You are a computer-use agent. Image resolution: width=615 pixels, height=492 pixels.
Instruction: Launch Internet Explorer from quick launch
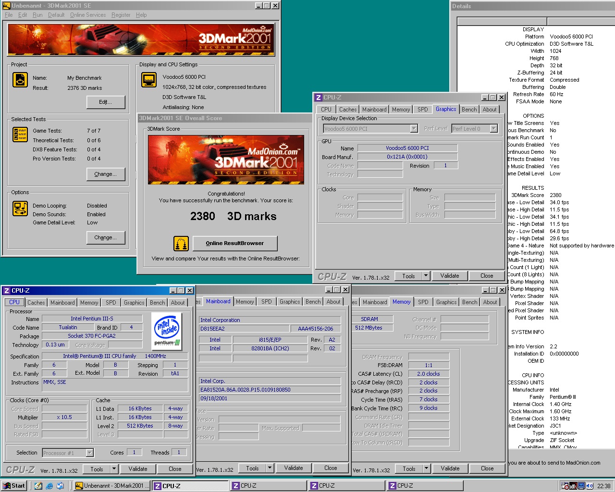pyautogui.click(x=49, y=486)
